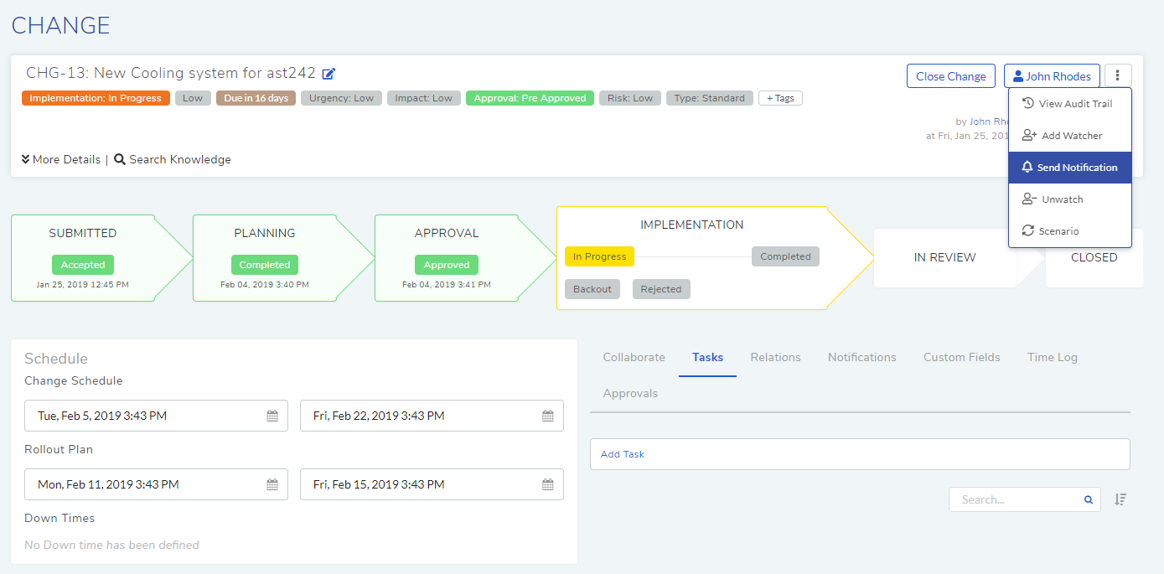The image size is (1164, 574).
Task: Open the change schedule end date field
Action: 432,416
